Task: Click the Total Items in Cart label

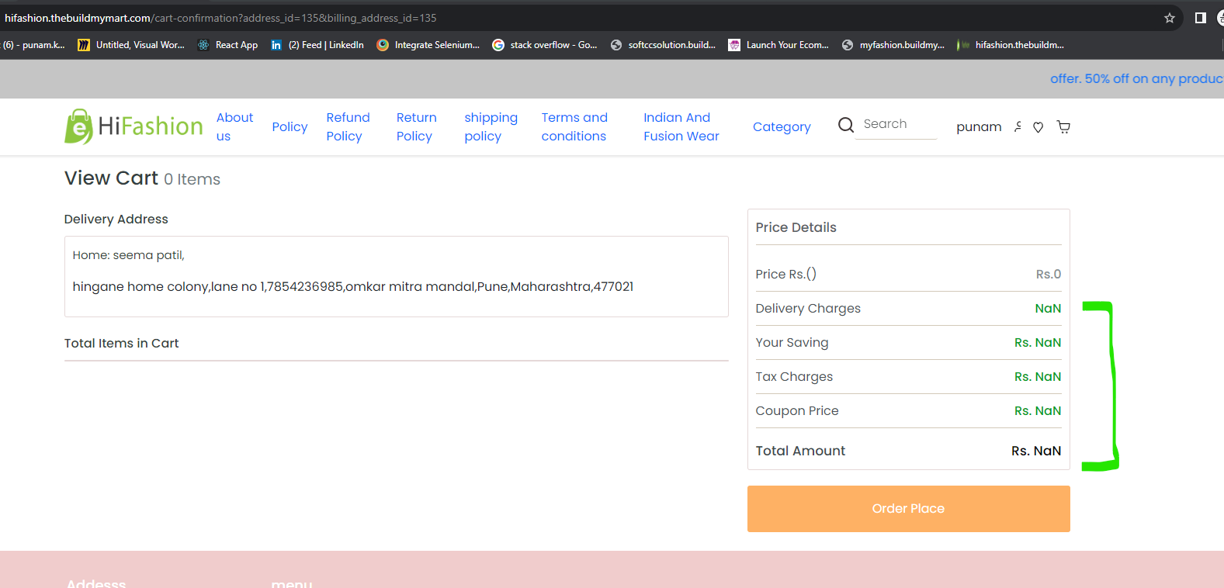Action: 121,343
